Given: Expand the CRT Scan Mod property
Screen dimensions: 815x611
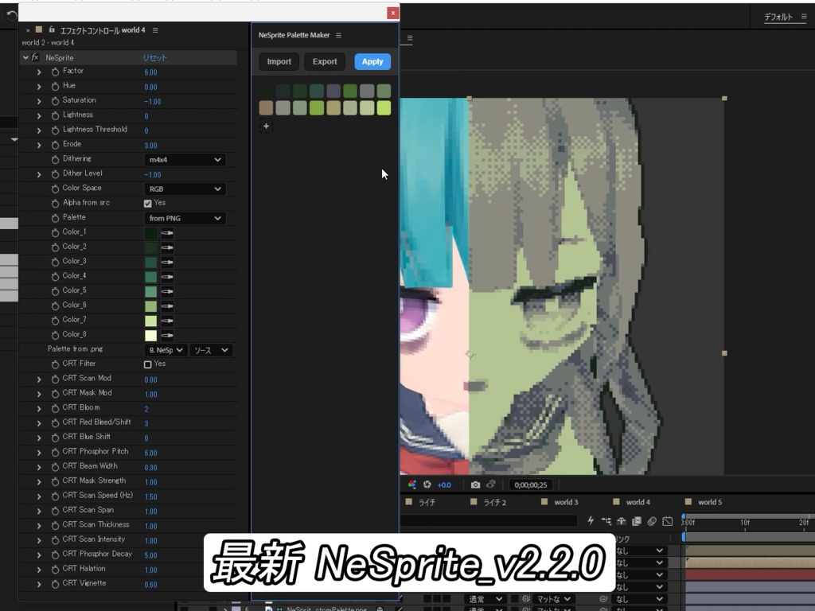Looking at the screenshot, I should (x=39, y=379).
